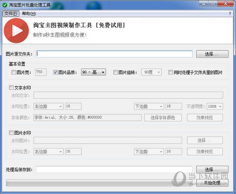Open 文字水印 下边距 position dropdown
This screenshot has width=236, height=194.
149,106
